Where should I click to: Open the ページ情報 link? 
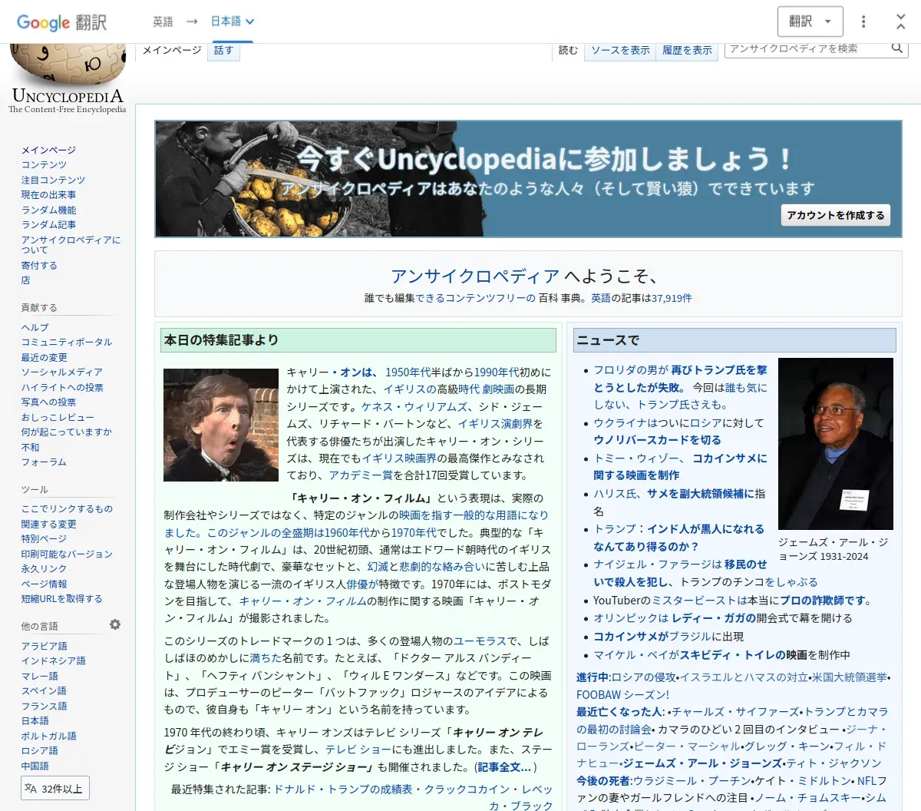pos(44,584)
